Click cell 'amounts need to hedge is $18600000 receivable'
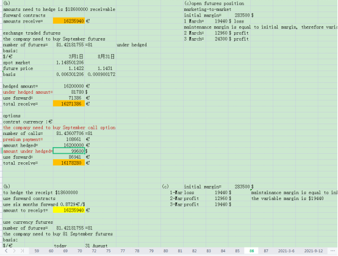338x256 pixels. pos(59,10)
